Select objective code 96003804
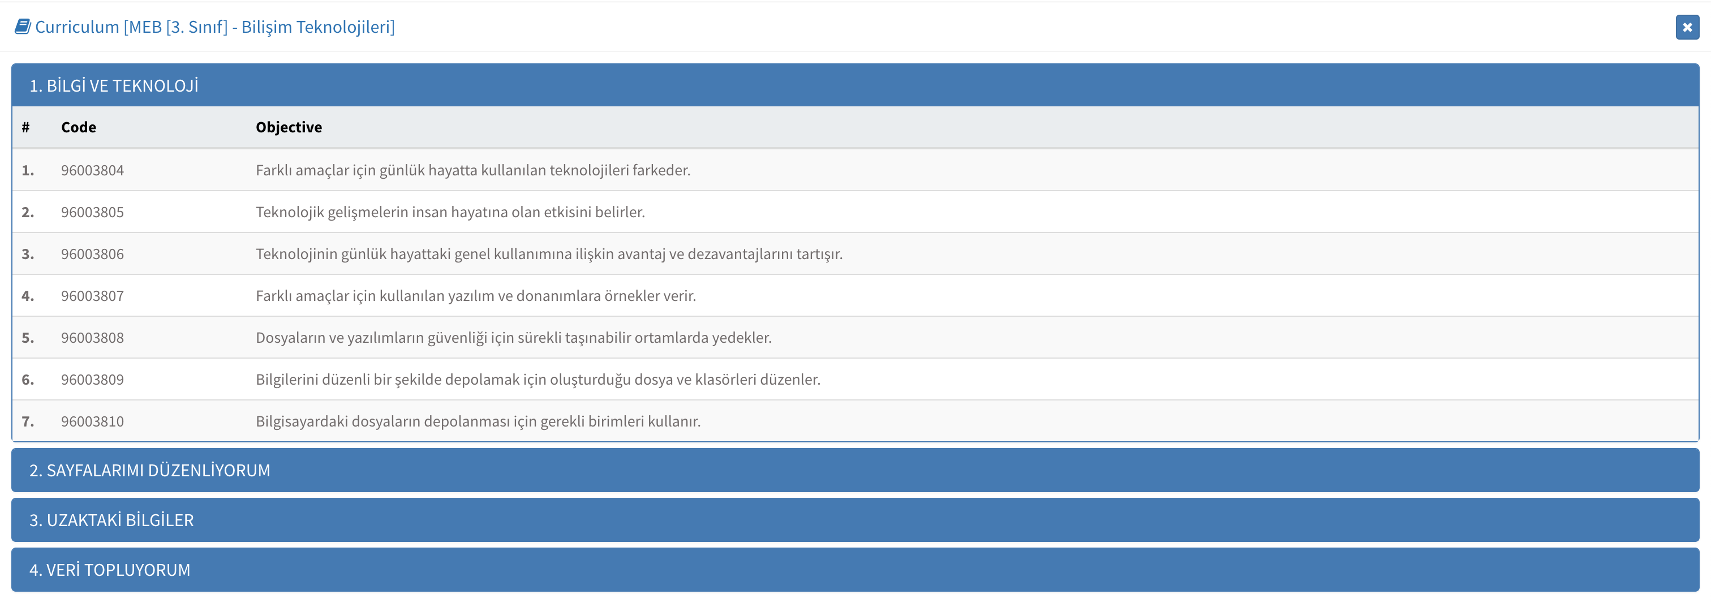This screenshot has width=1711, height=603. [x=92, y=170]
